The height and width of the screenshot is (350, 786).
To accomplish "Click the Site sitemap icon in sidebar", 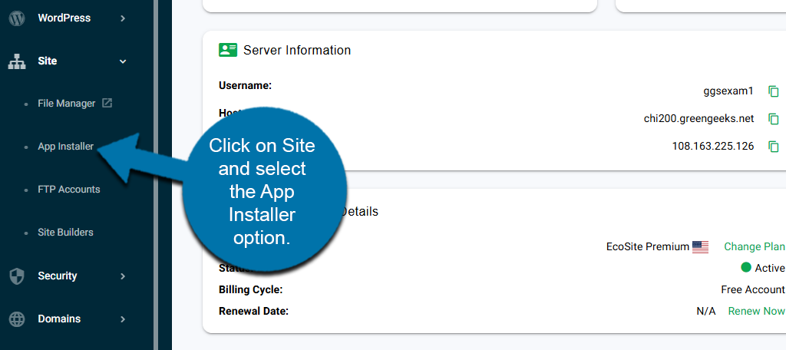I will 17,61.
